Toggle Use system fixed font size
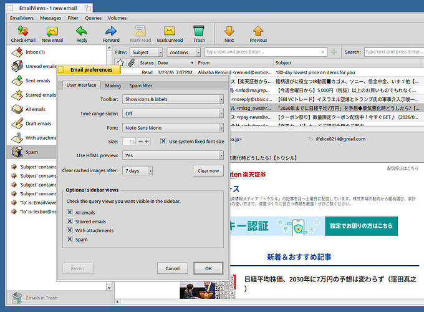This screenshot has height=312, width=424. click(163, 141)
